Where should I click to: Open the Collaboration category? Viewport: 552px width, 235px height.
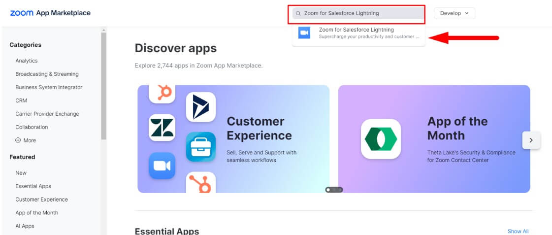(x=32, y=127)
